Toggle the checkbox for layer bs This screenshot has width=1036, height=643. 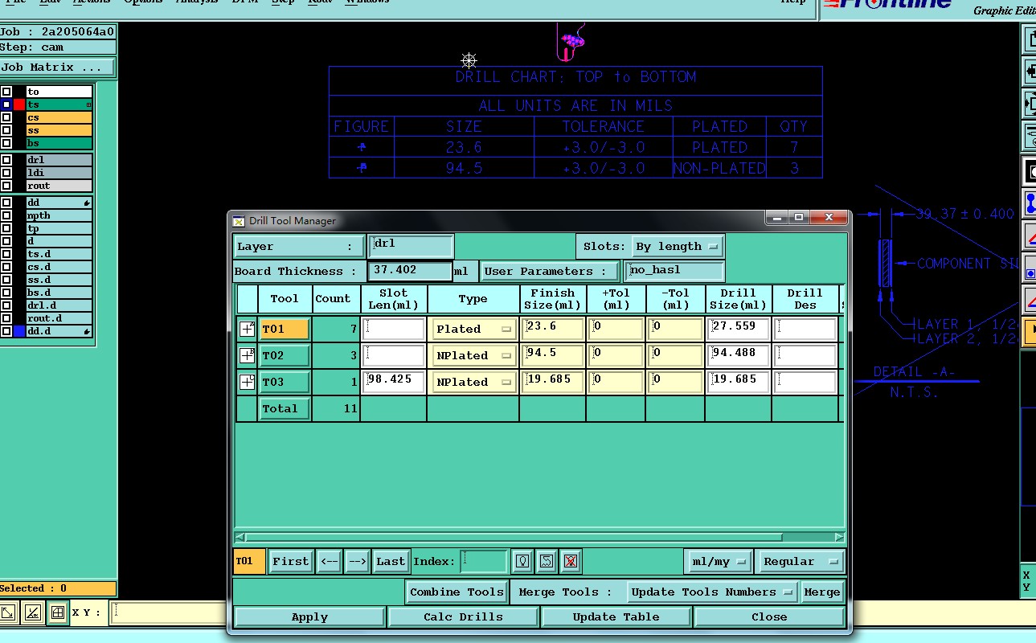tap(6, 143)
